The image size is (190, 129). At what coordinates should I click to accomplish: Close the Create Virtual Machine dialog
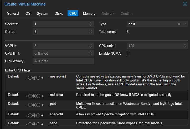(x=185, y=4)
